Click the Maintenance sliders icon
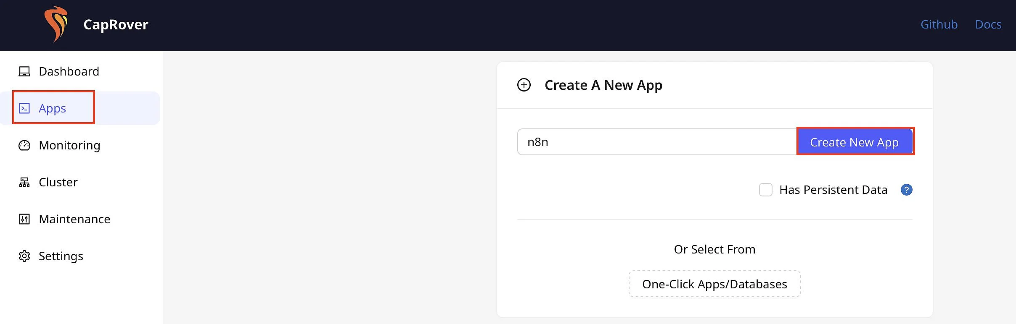This screenshot has width=1016, height=324. (24, 219)
